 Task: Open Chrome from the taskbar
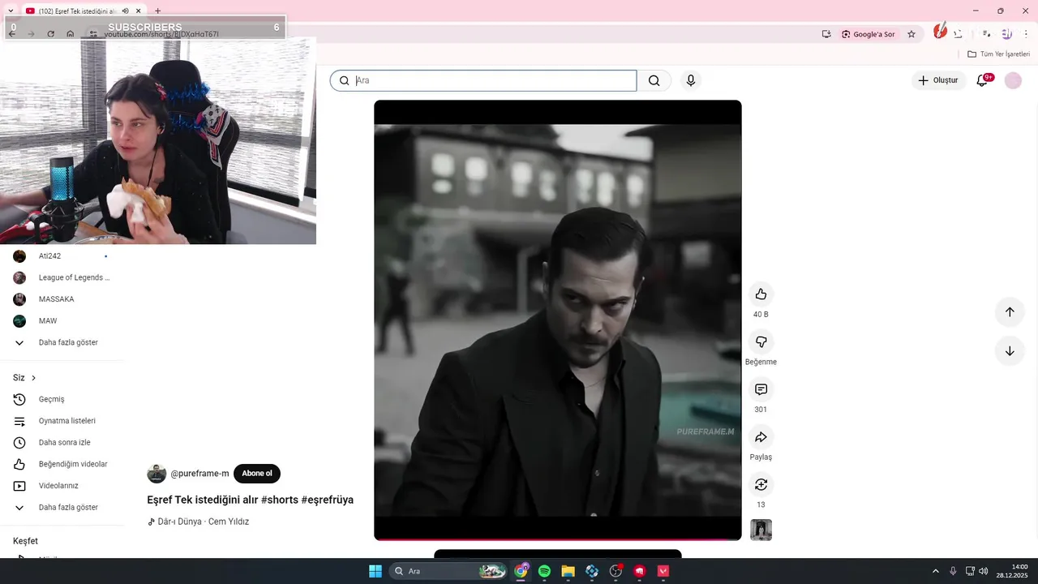coord(521,571)
